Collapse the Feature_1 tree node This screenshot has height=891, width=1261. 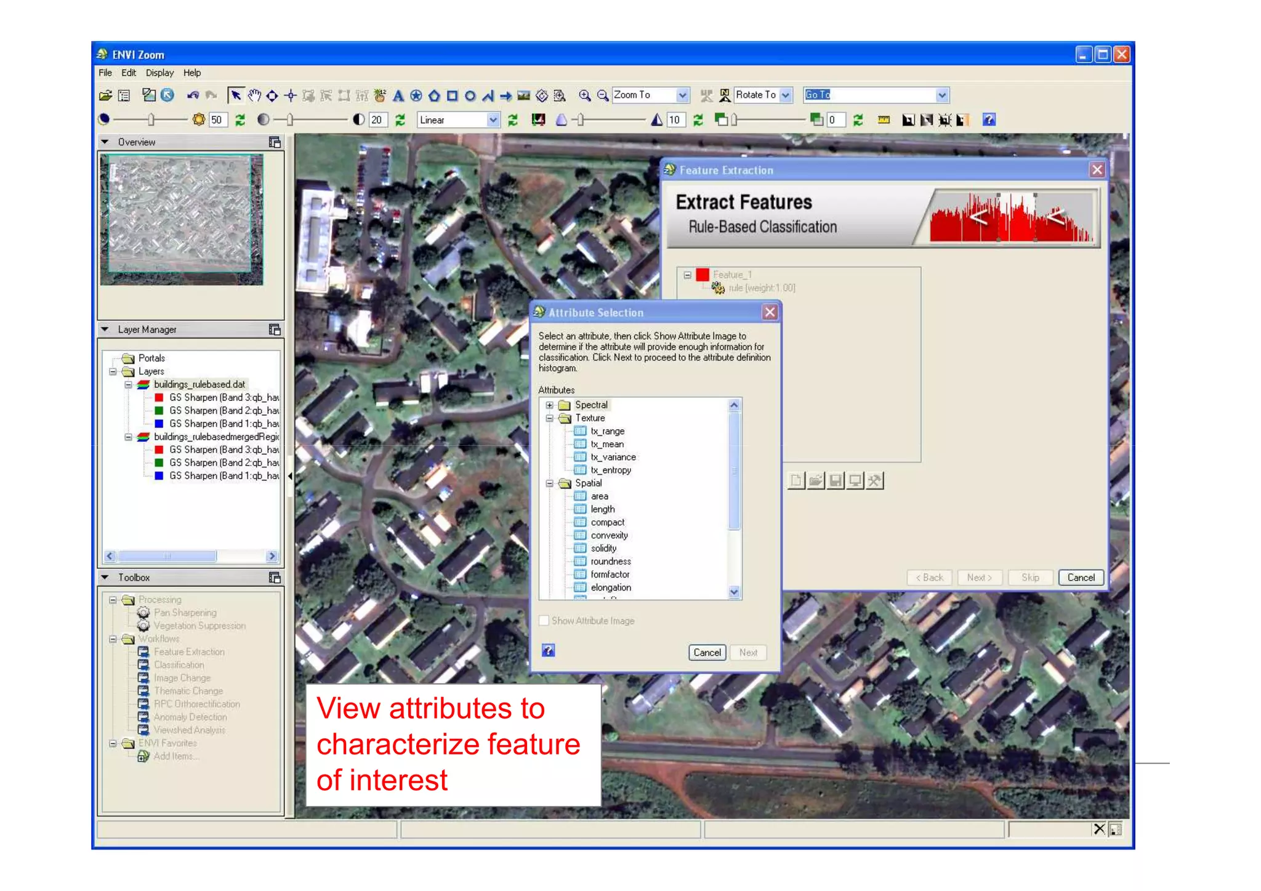[687, 275]
